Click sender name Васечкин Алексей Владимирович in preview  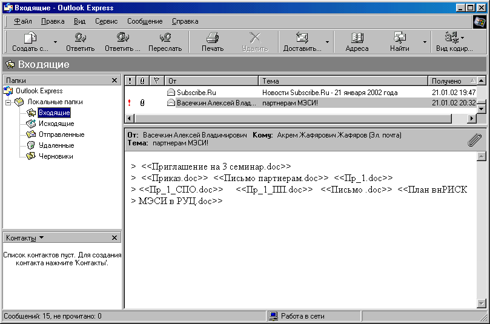(x=194, y=135)
